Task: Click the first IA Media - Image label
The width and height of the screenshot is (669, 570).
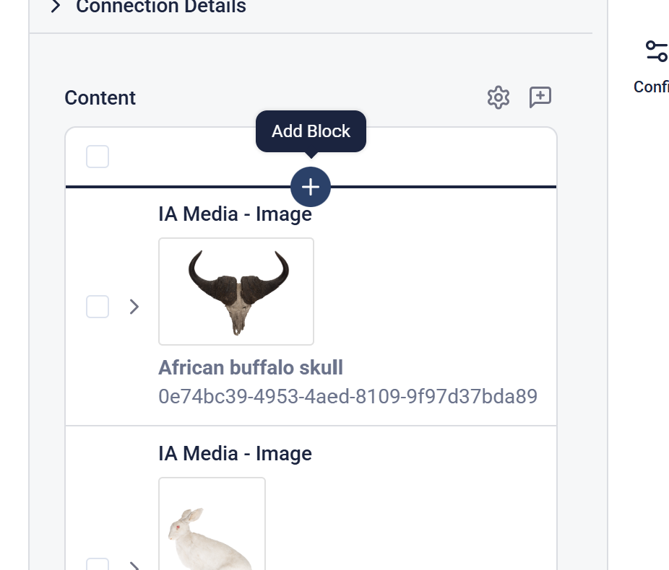Action: point(235,214)
